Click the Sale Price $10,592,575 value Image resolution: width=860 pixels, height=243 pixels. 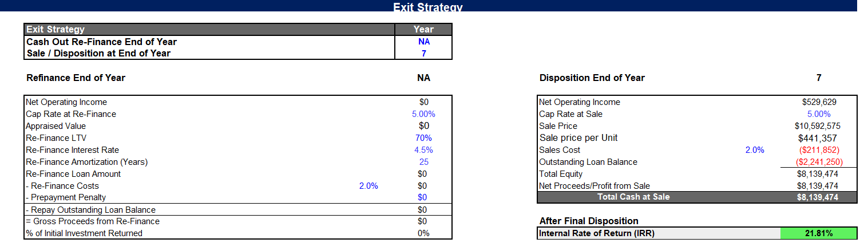coord(819,126)
